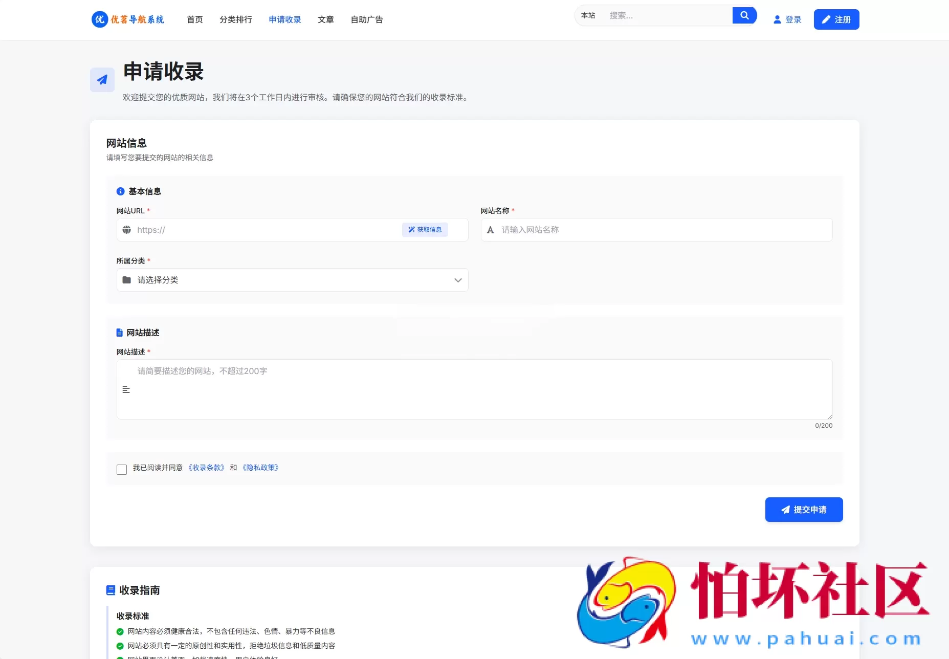Click the folder icon in the category selector
The height and width of the screenshot is (659, 949).
click(x=127, y=280)
